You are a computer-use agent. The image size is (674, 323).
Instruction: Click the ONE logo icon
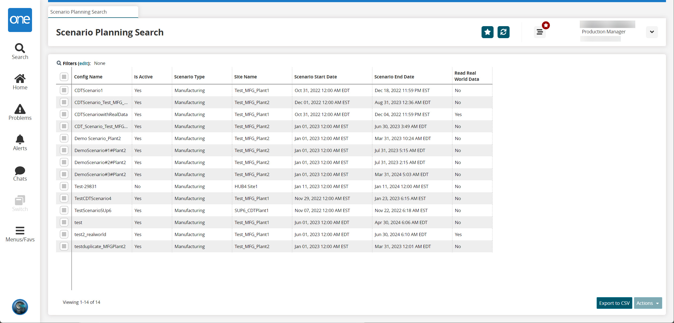[x=20, y=20]
